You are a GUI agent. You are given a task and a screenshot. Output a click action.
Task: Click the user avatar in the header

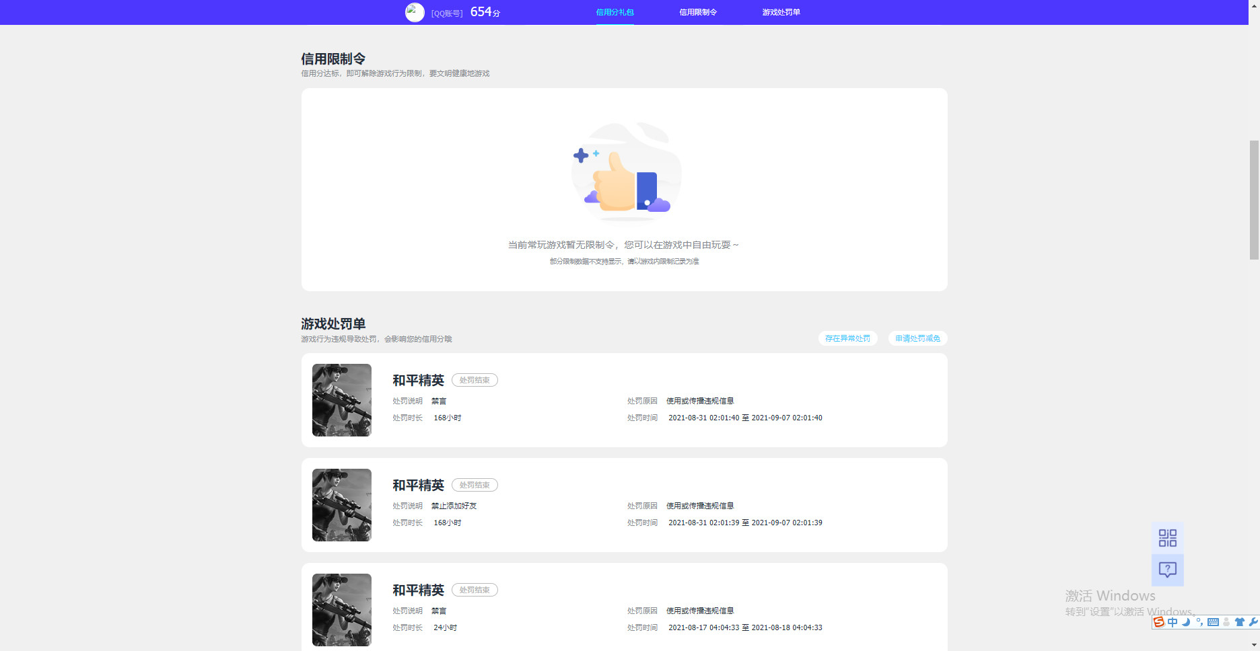point(415,12)
